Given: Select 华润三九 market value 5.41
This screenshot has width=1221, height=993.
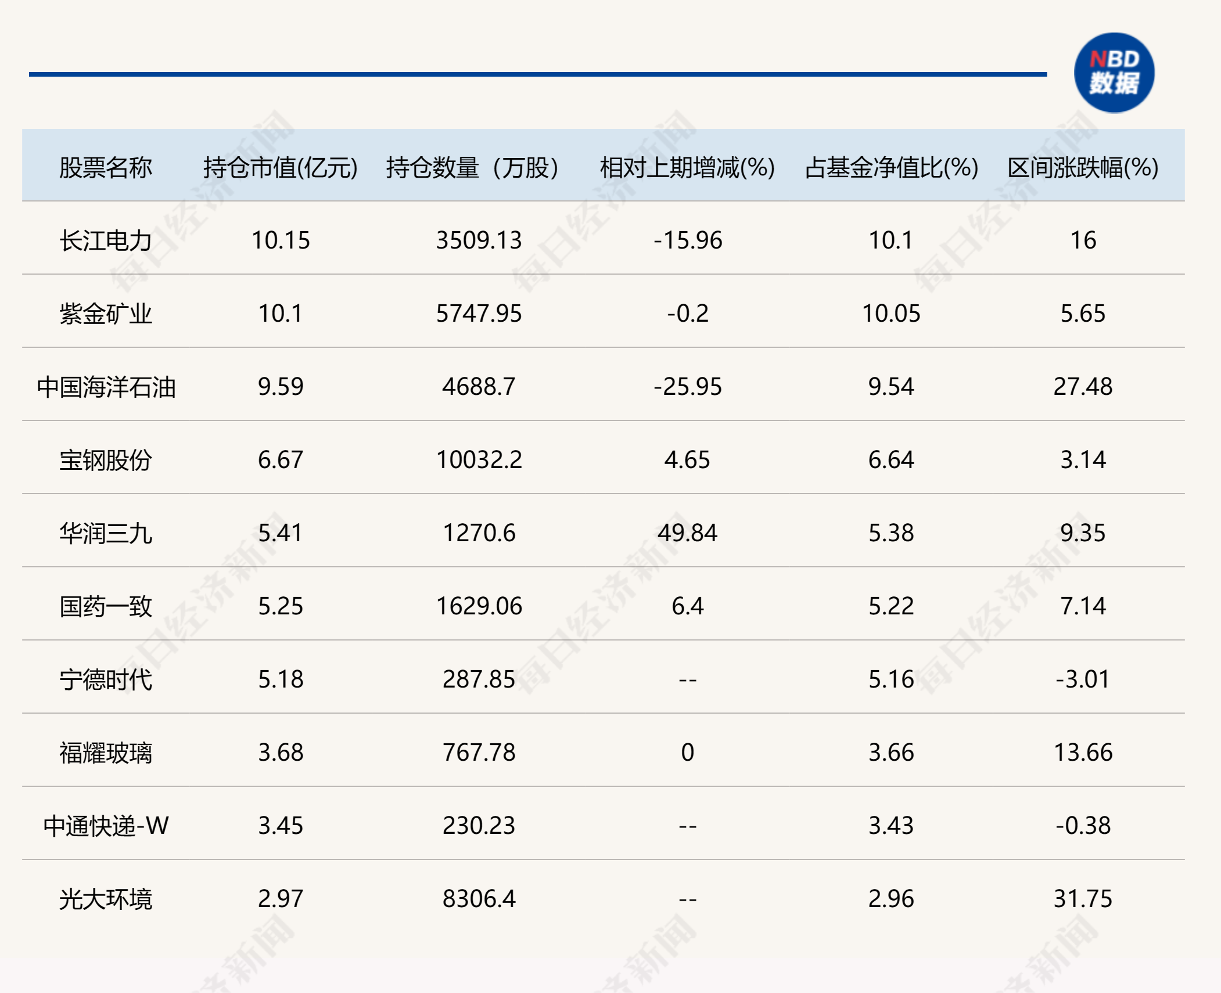Looking at the screenshot, I should pyautogui.click(x=281, y=533).
